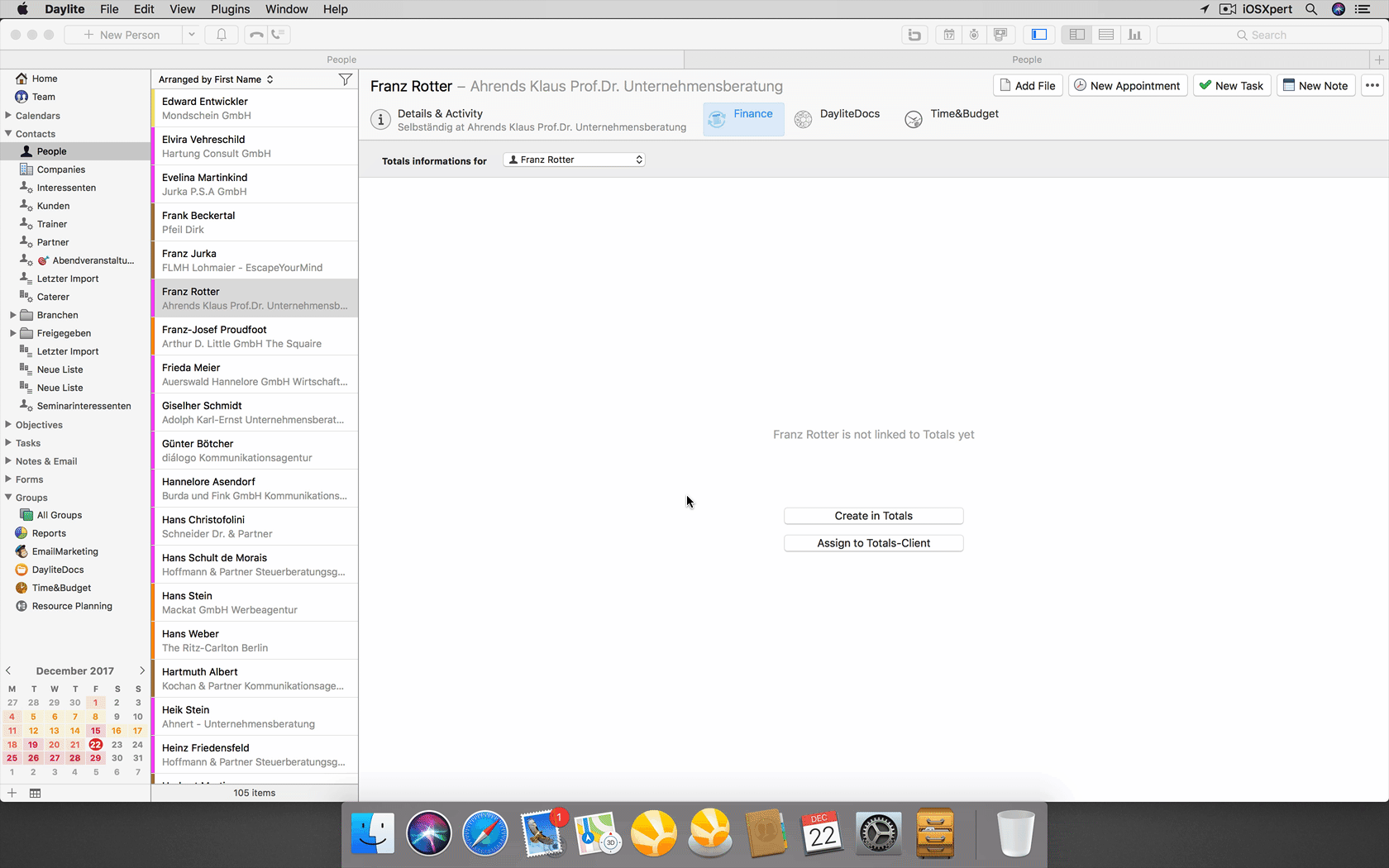The image size is (1389, 868).
Task: Open Siri from the Dock
Action: click(429, 832)
